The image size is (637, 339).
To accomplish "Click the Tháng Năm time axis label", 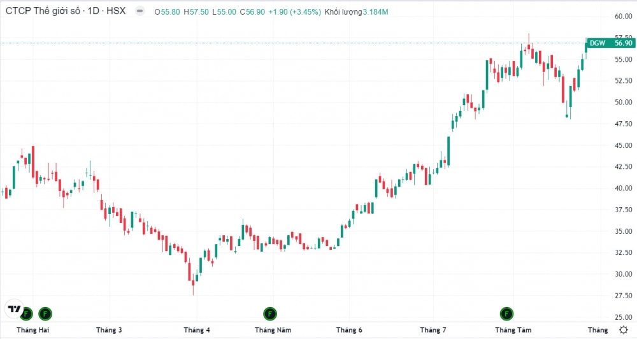I will [273, 329].
